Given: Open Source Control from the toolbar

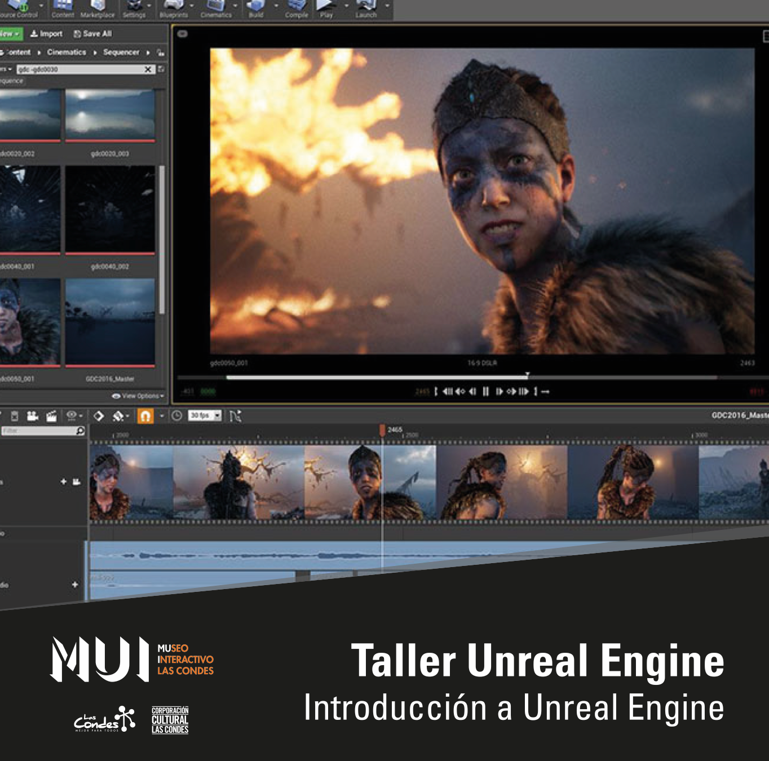Looking at the screenshot, I should pyautogui.click(x=19, y=9).
